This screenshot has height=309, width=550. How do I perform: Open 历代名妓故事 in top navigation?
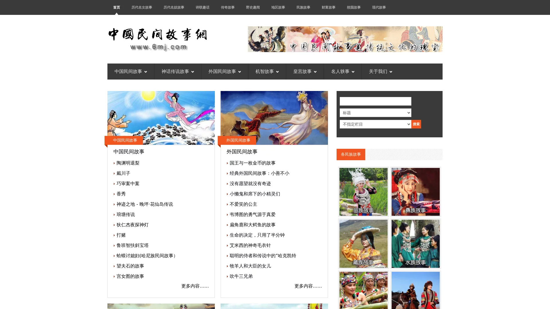pos(174,7)
